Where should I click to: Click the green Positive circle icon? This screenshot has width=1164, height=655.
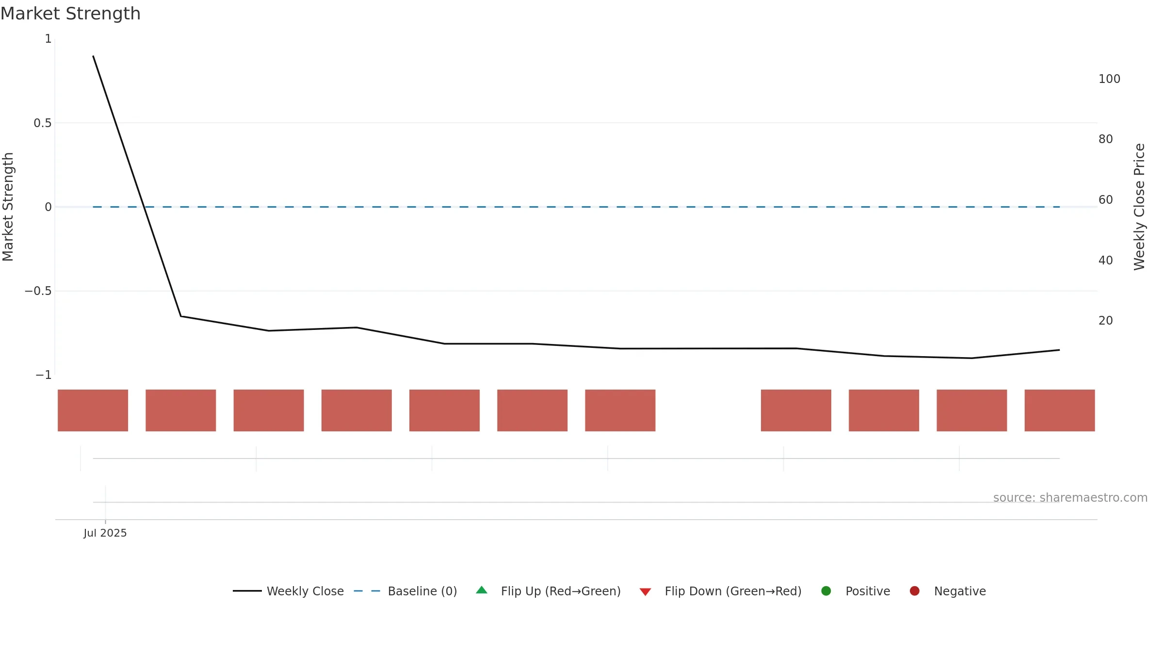pyautogui.click(x=826, y=591)
